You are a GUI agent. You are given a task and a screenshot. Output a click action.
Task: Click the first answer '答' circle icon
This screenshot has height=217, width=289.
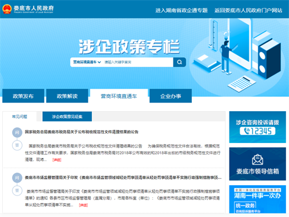click(x=17, y=145)
